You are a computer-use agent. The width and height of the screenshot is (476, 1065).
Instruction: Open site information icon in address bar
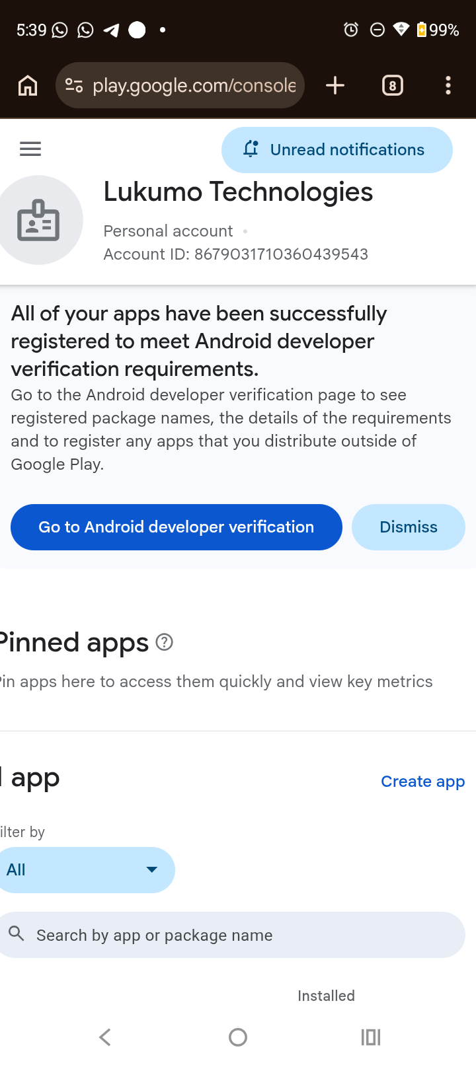[74, 85]
